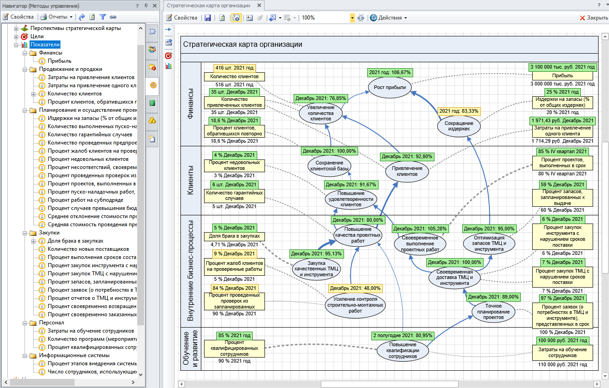609x388 pixels.
Task: Click the Закрыть button
Action: (x=594, y=18)
